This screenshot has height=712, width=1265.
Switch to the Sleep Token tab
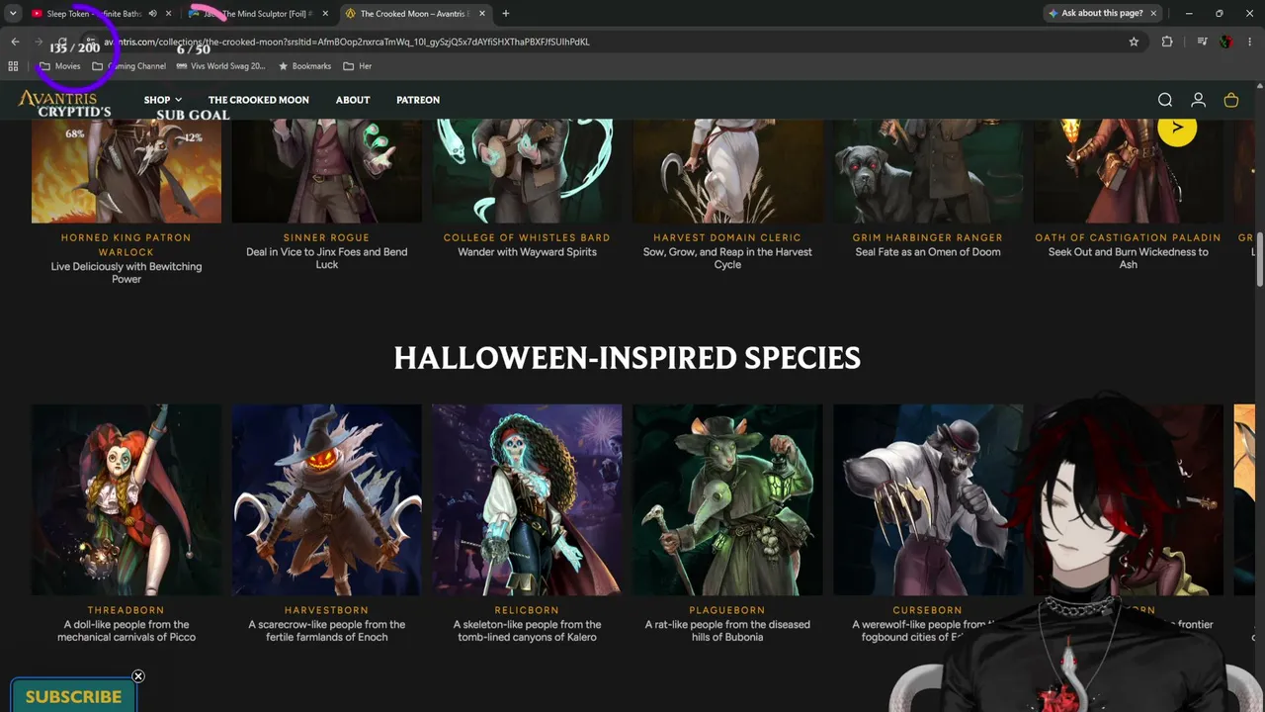93,14
